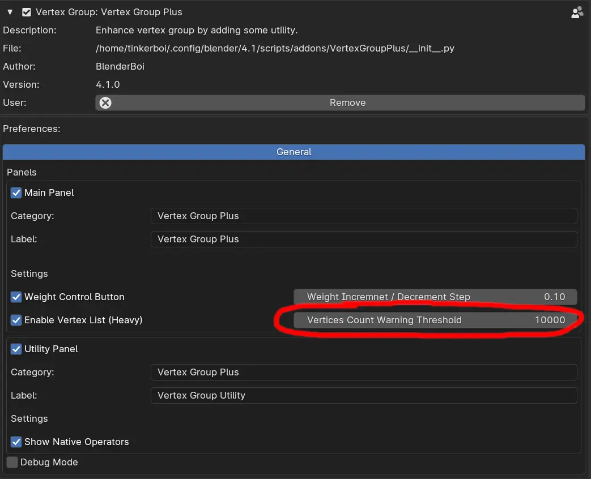Click the Vertices Count Warning Threshold field

(436, 320)
